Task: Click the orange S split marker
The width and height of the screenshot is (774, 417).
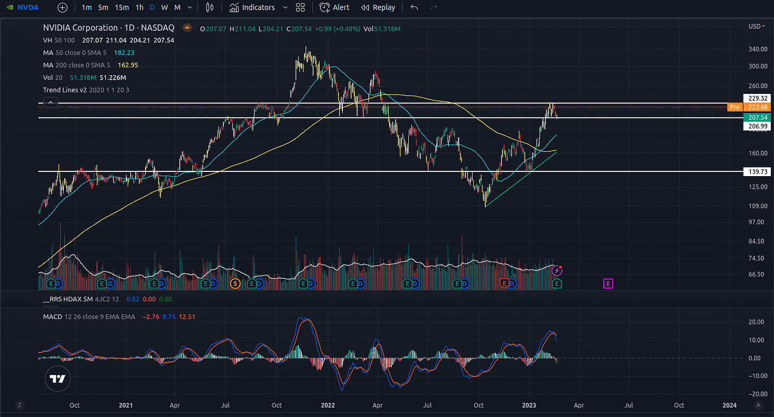Action: pyautogui.click(x=235, y=284)
